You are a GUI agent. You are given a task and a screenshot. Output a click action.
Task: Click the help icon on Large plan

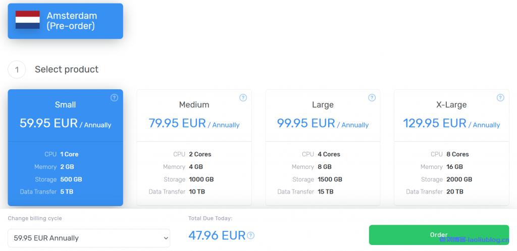point(372,98)
